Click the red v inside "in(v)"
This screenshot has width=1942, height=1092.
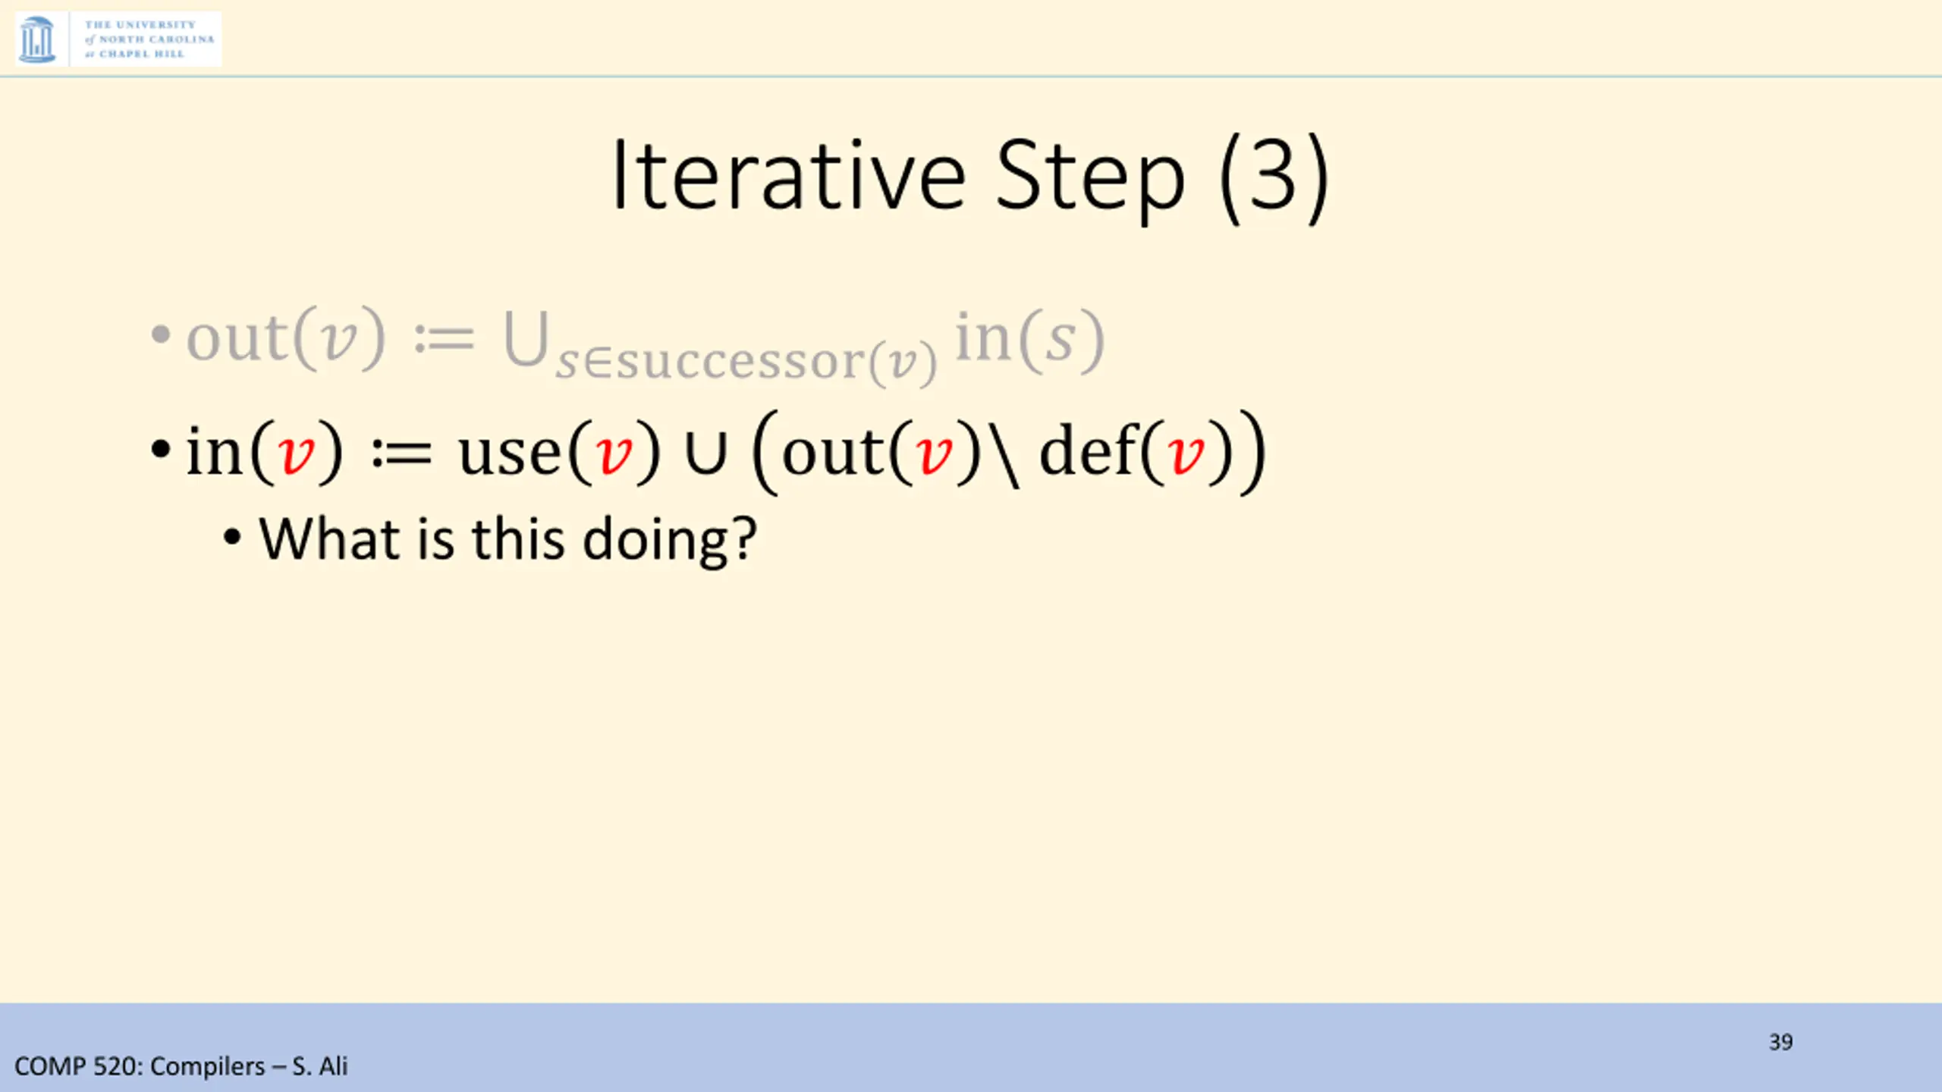(x=296, y=453)
